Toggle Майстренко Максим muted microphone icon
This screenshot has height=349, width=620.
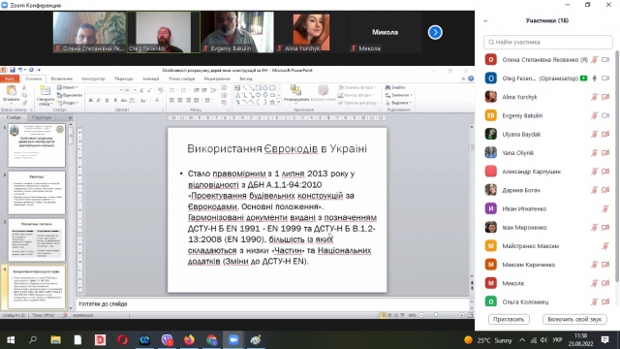(x=605, y=245)
